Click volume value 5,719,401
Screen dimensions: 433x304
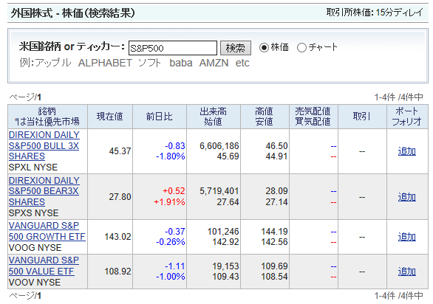[x=219, y=191]
